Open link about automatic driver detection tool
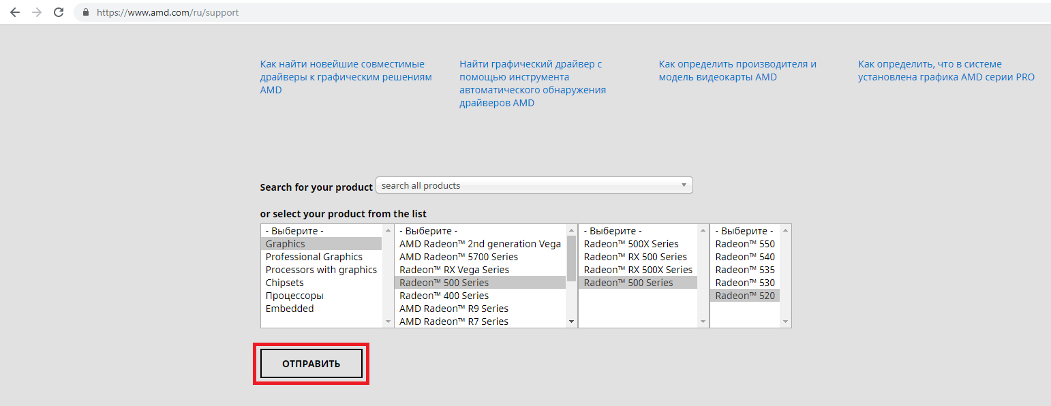Image resolution: width=1051 pixels, height=406 pixels. point(532,83)
